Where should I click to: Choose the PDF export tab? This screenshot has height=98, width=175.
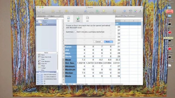point(68,19)
